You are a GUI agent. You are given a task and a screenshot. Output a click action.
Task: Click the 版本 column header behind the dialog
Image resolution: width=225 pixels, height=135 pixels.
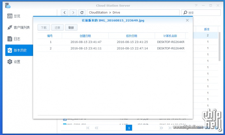[x=207, y=29]
